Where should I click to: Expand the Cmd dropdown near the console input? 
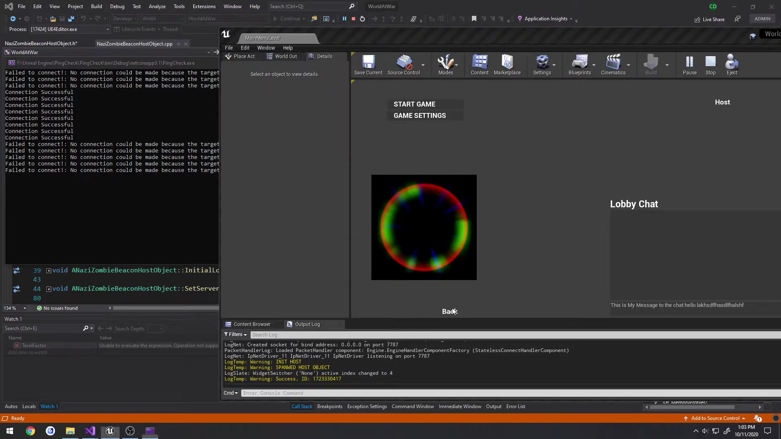[231, 393]
